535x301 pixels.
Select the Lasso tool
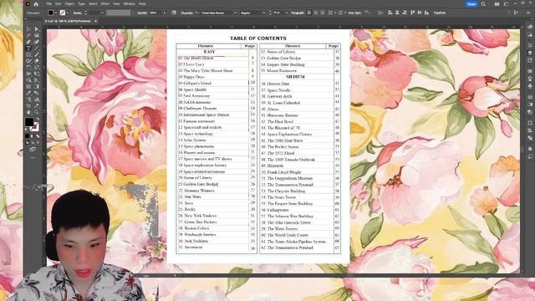click(36, 35)
